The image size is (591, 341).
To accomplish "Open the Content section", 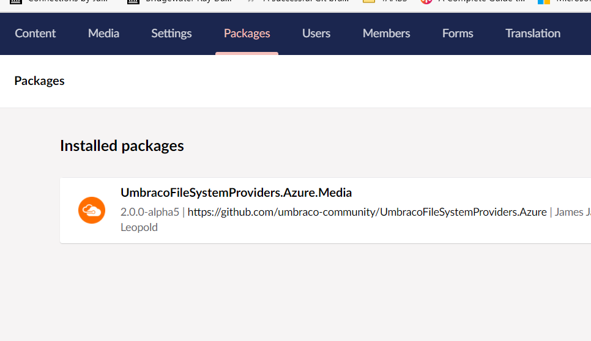I will click(35, 34).
